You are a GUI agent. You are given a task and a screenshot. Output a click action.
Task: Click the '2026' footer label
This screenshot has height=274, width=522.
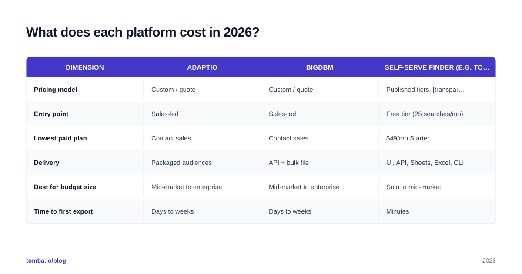click(x=489, y=261)
